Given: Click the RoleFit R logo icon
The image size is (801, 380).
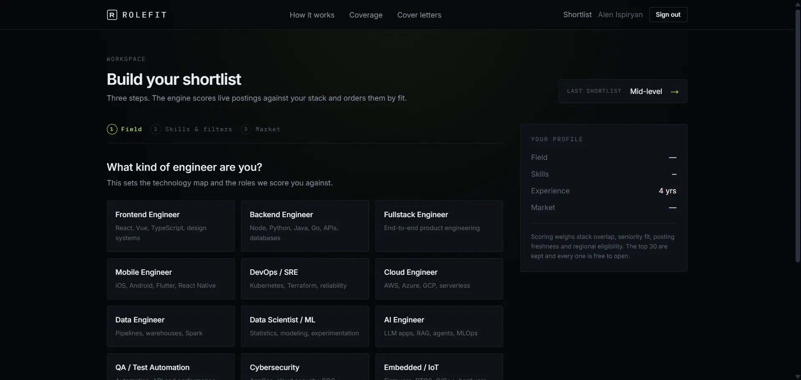Looking at the screenshot, I should (112, 15).
